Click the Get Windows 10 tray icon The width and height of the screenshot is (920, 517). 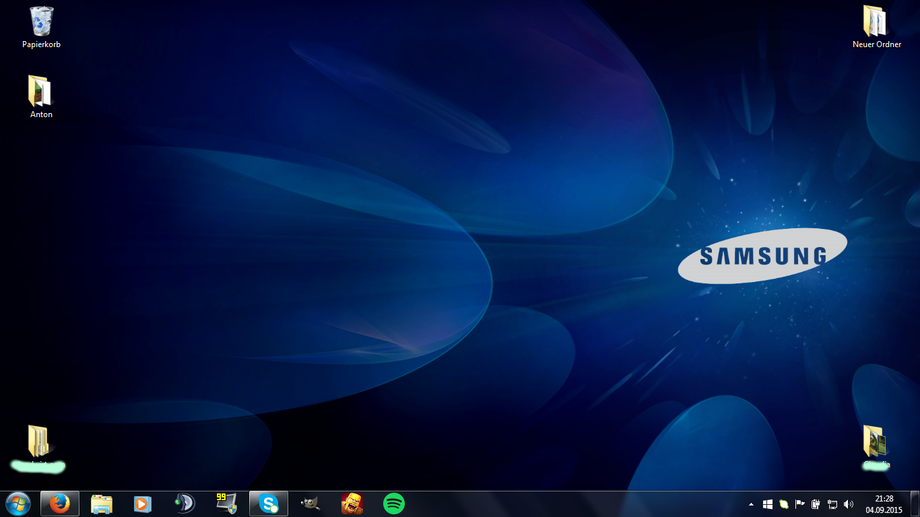[768, 504]
